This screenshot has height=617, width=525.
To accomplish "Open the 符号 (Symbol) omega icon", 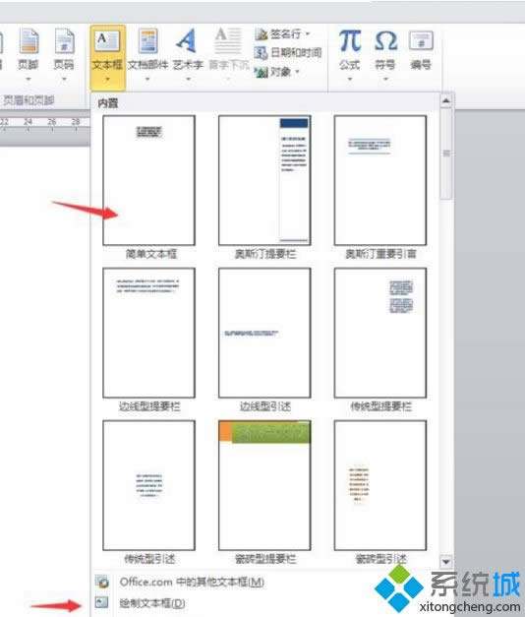I will [x=385, y=41].
